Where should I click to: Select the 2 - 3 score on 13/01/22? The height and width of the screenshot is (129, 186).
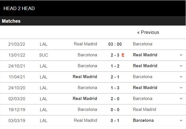coord(115,55)
